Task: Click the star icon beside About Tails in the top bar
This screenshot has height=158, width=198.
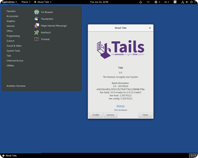Action: click(x=35, y=2)
